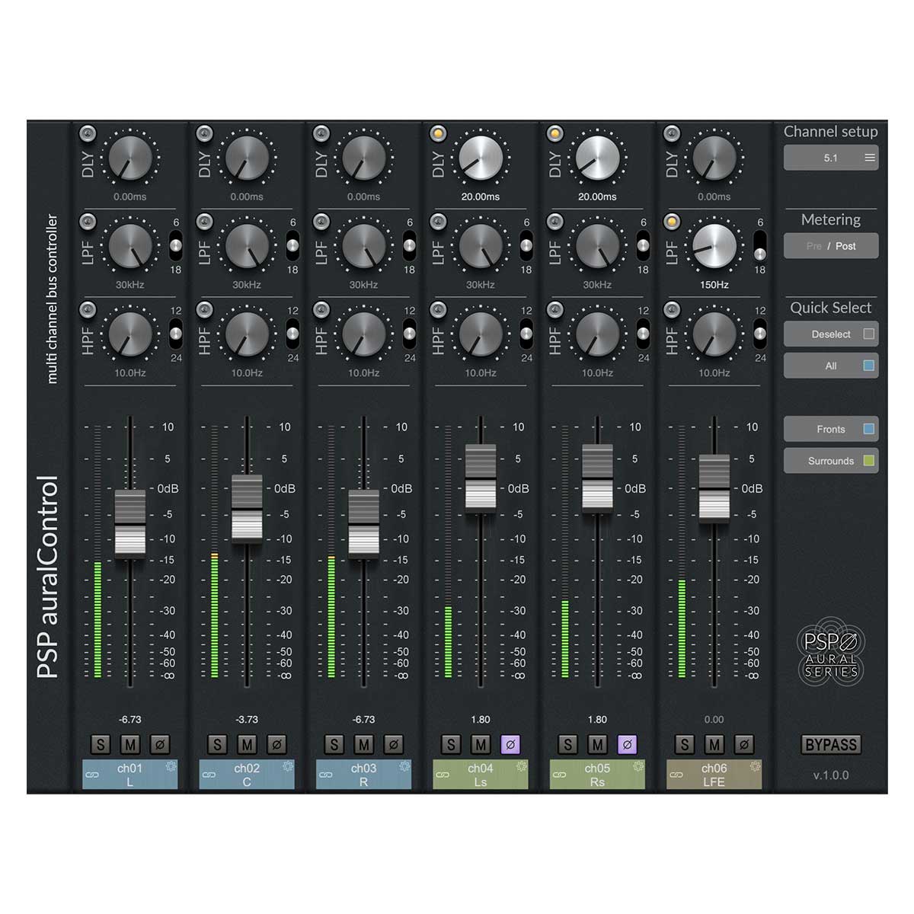
Task: Switch metering to Post
Action: [x=846, y=246]
